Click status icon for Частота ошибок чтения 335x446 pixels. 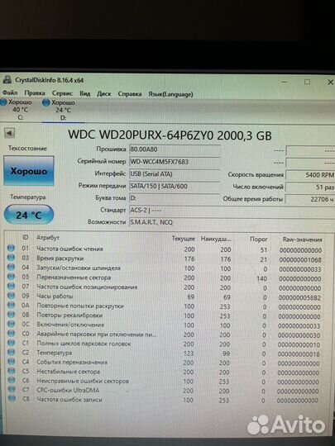coord(11,248)
